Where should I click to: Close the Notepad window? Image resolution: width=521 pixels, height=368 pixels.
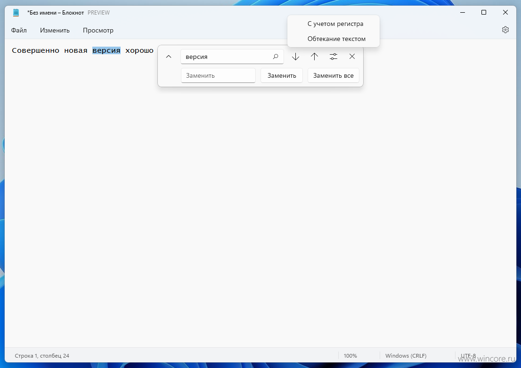pyautogui.click(x=505, y=13)
